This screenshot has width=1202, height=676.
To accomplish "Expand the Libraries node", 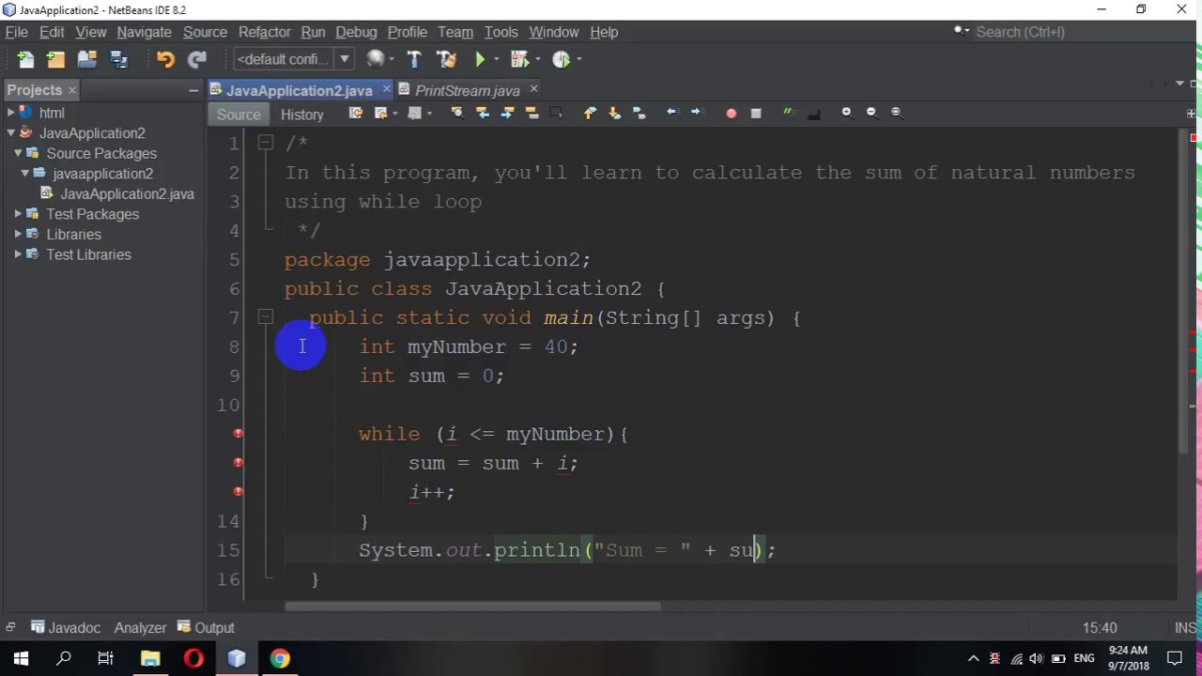I will coord(18,235).
